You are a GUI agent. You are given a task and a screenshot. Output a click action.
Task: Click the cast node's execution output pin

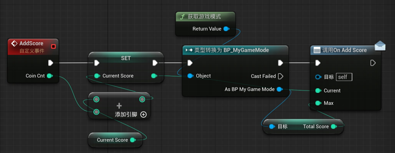pos(280,63)
